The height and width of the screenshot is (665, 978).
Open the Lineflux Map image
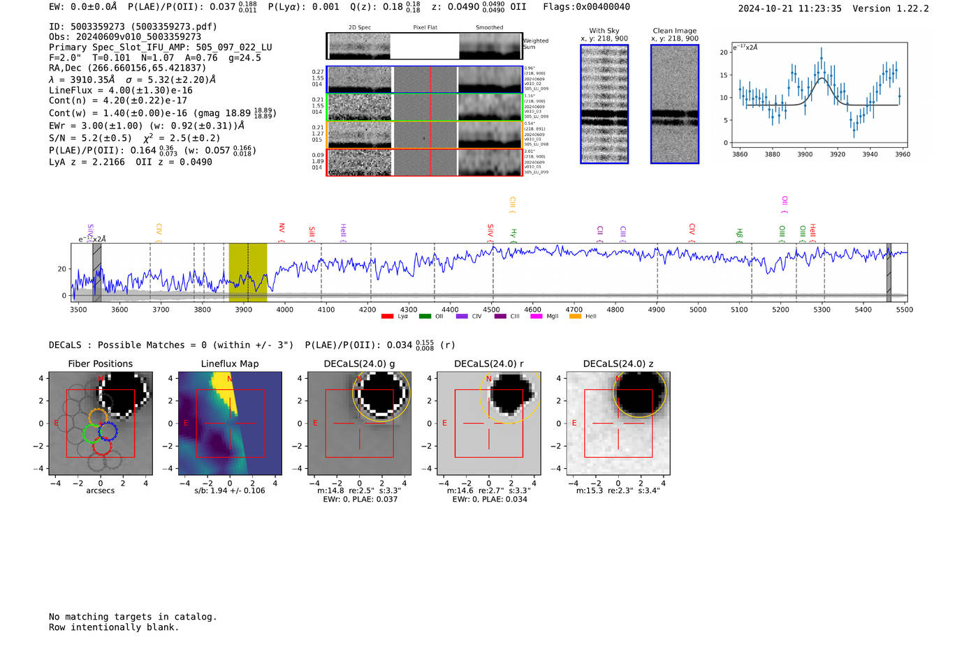[x=230, y=423]
